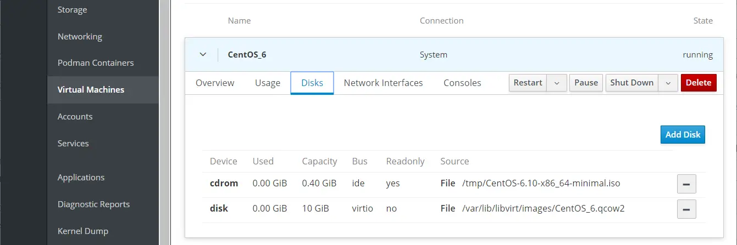Image resolution: width=737 pixels, height=245 pixels.
Task: Click the Capacity column header
Action: pyautogui.click(x=319, y=161)
